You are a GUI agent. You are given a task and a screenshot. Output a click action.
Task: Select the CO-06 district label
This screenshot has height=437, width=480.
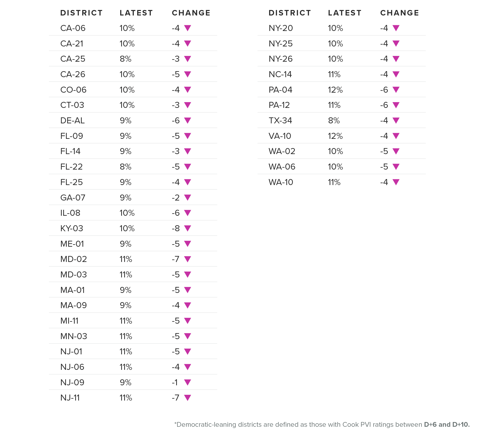point(73,90)
